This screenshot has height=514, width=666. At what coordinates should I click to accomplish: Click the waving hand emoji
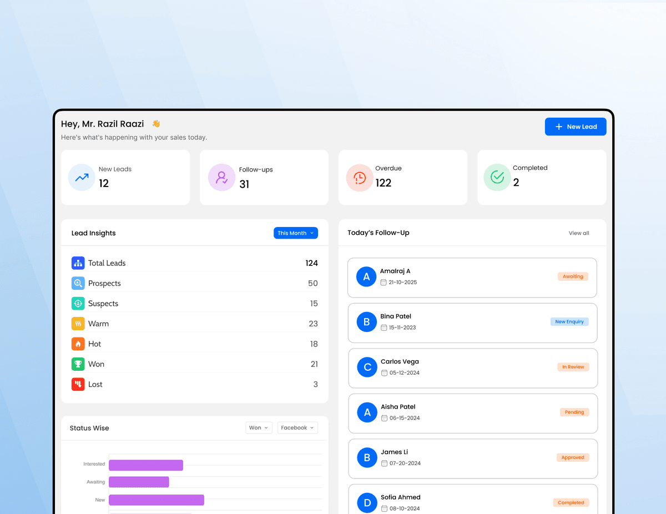[x=156, y=124]
